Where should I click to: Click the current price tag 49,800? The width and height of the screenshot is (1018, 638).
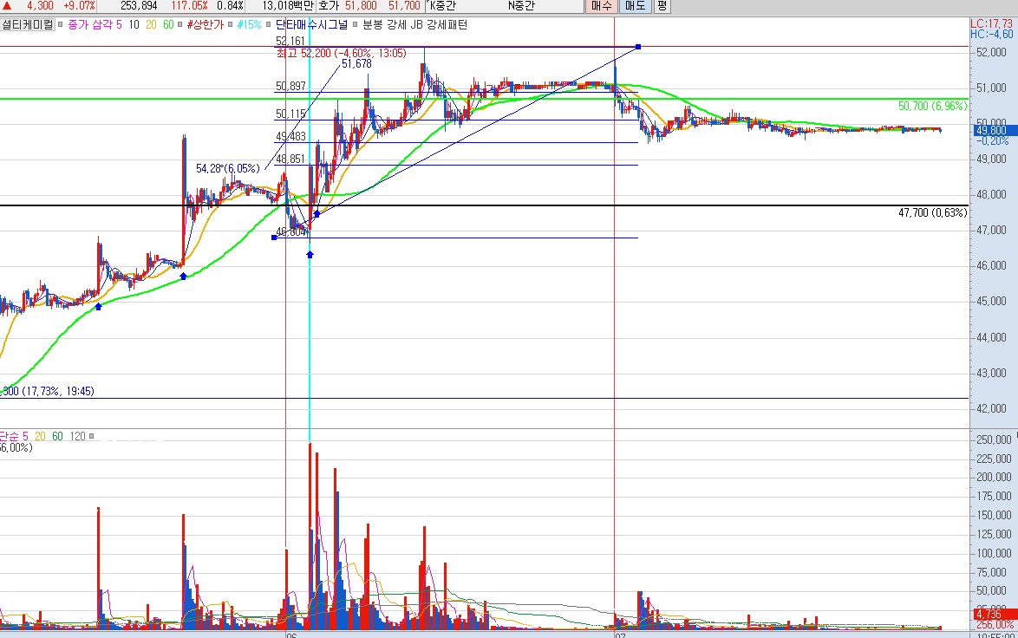pyautogui.click(x=994, y=130)
